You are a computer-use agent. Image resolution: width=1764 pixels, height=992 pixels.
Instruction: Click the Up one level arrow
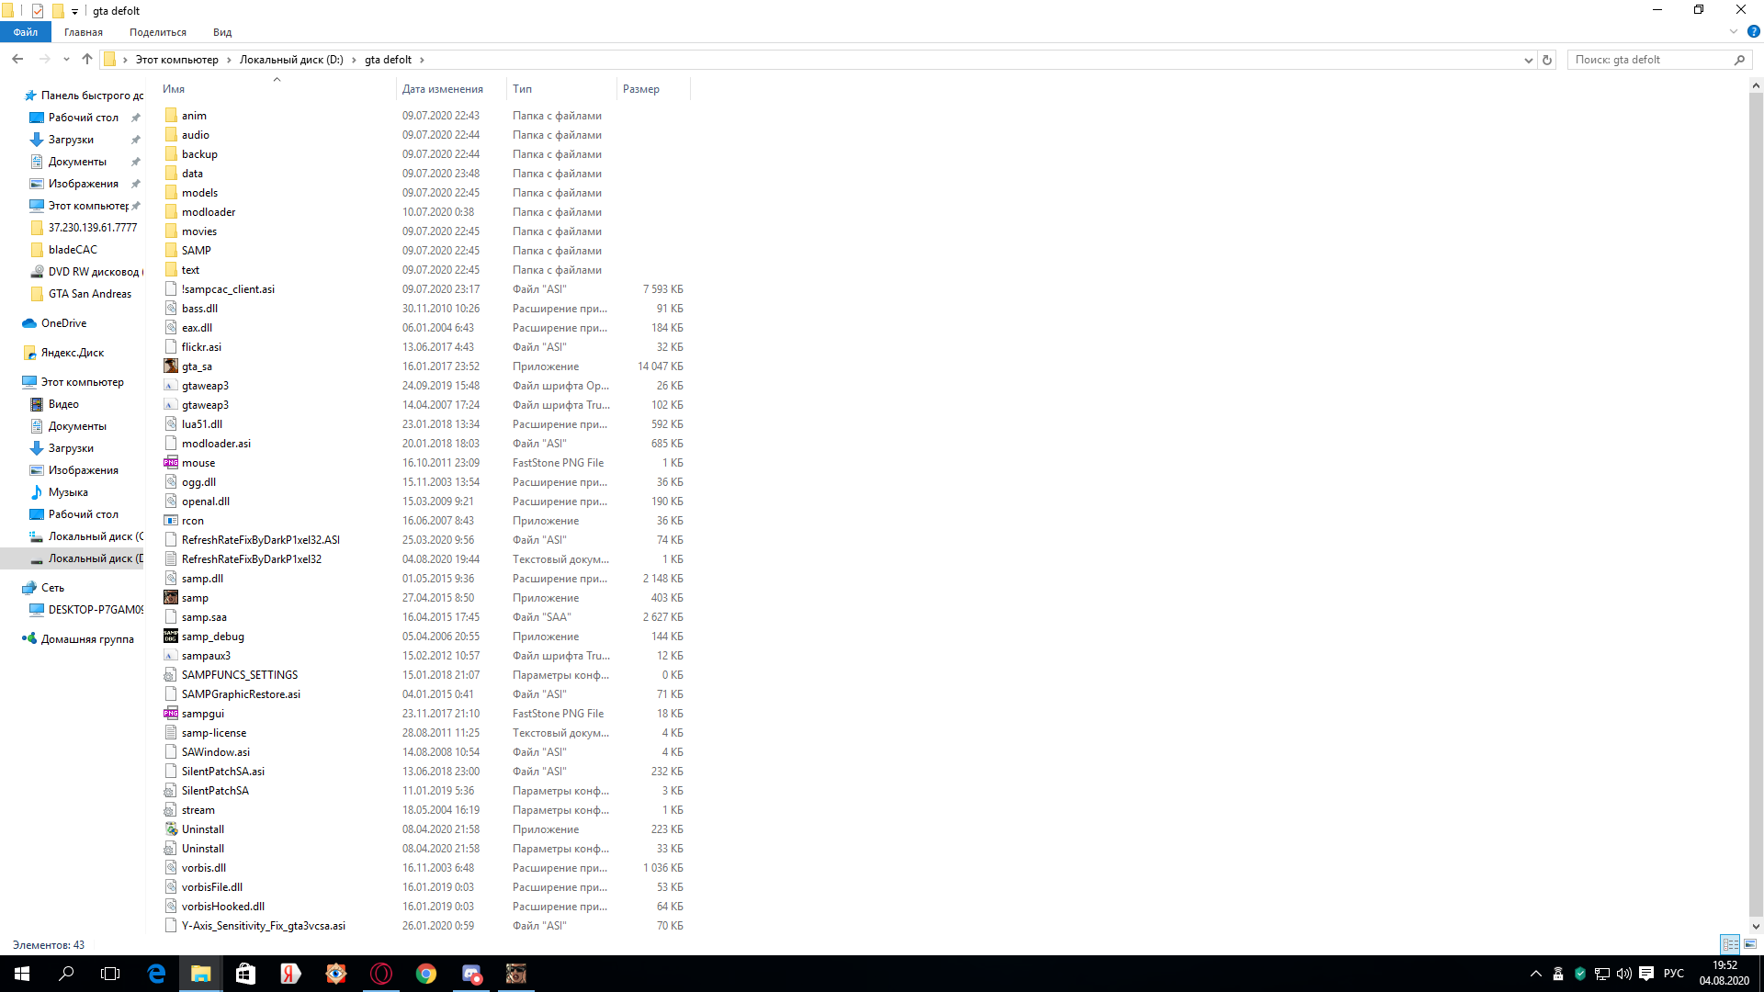tap(87, 60)
